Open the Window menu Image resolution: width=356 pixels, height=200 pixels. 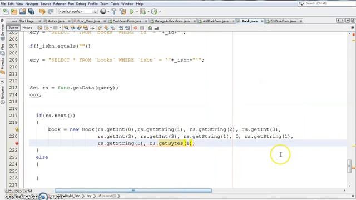click(x=127, y=4)
